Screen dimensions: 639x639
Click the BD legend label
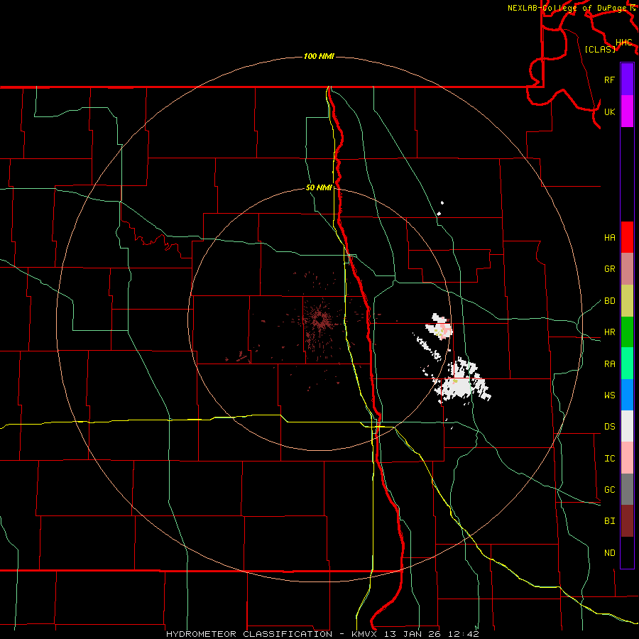pyautogui.click(x=609, y=301)
